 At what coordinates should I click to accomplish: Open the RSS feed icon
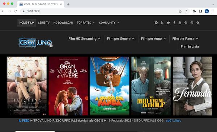(x=162, y=22)
